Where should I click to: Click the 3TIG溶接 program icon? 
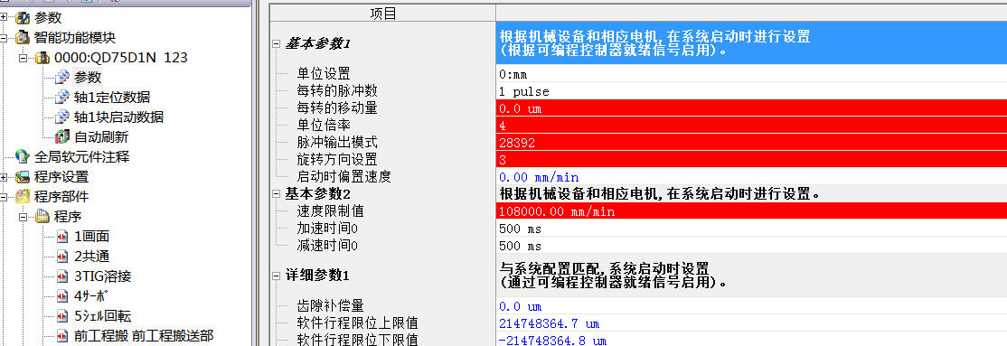point(62,276)
